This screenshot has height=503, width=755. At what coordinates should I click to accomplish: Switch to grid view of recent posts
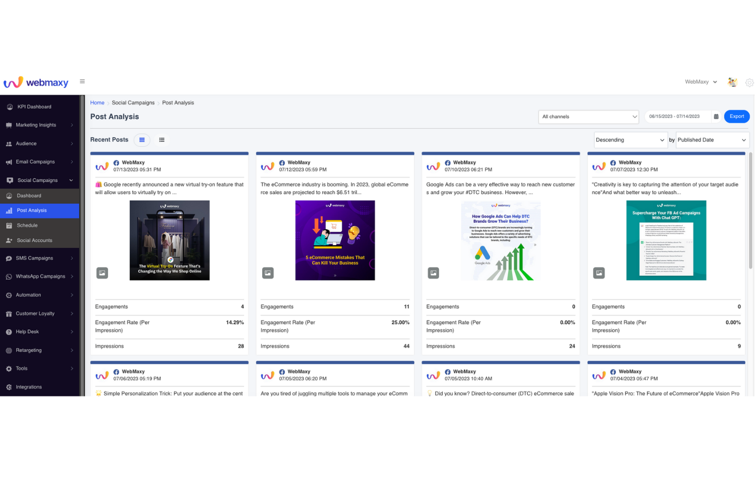tap(142, 140)
